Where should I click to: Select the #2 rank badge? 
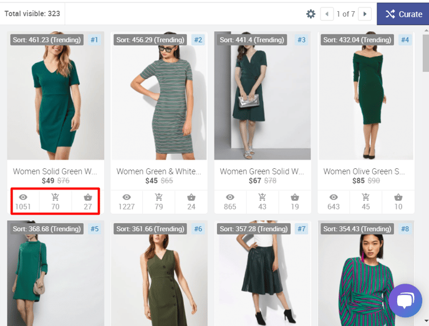click(198, 40)
